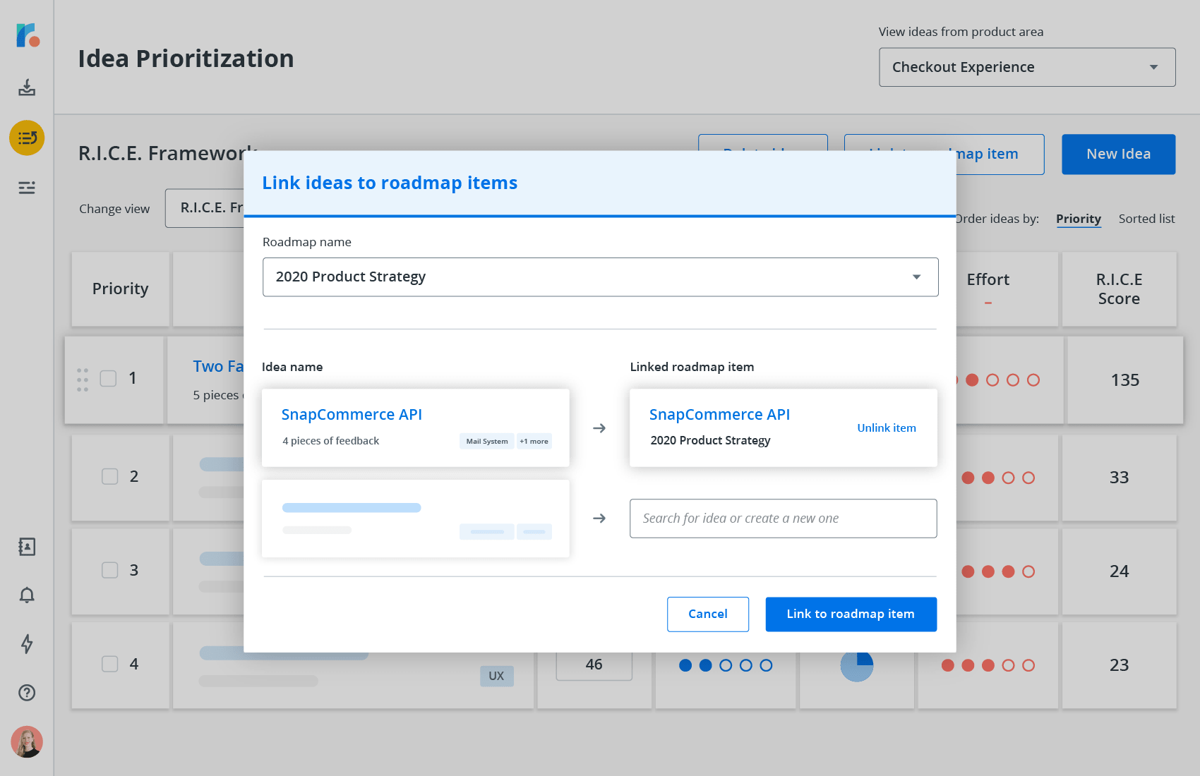Focus the search for idea input field
The height and width of the screenshot is (776, 1200).
point(783,519)
